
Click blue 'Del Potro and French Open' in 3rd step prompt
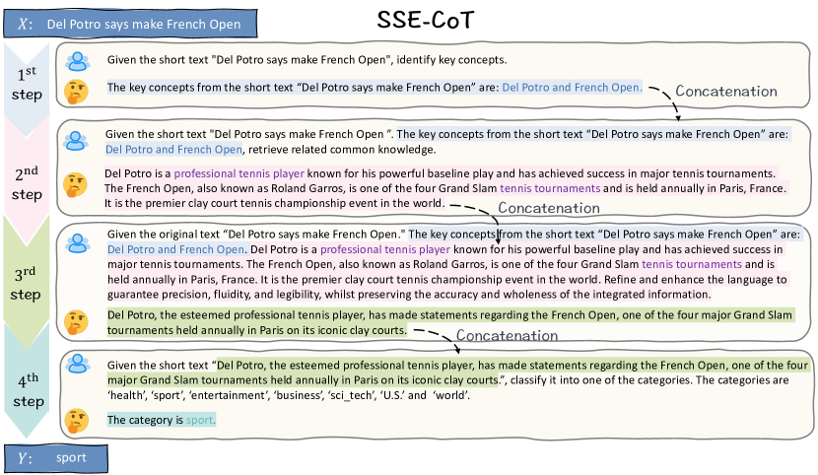point(176,249)
